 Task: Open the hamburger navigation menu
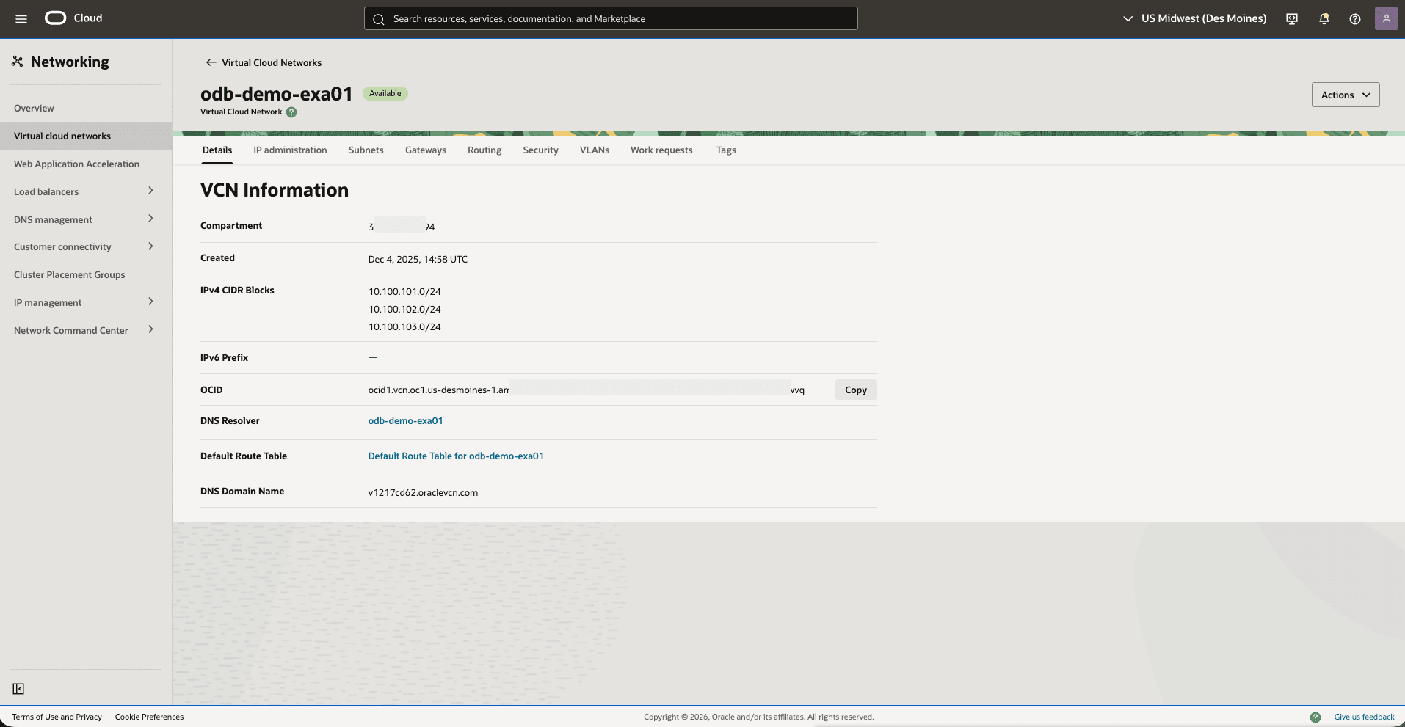(20, 18)
